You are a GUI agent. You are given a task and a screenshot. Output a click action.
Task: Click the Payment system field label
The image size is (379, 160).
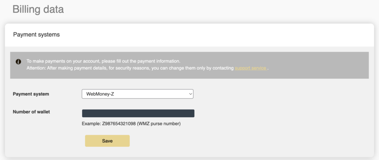tap(31, 94)
